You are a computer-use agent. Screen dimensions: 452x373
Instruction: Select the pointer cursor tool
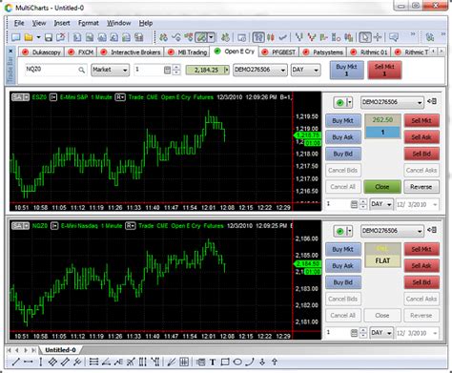point(365,37)
